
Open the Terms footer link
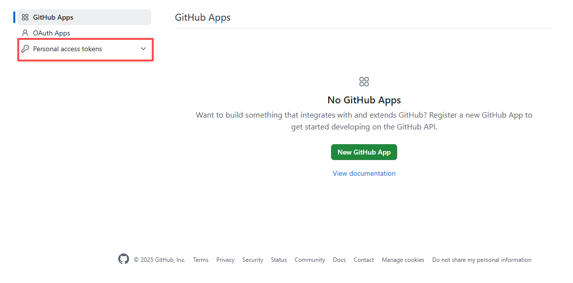coord(201,260)
